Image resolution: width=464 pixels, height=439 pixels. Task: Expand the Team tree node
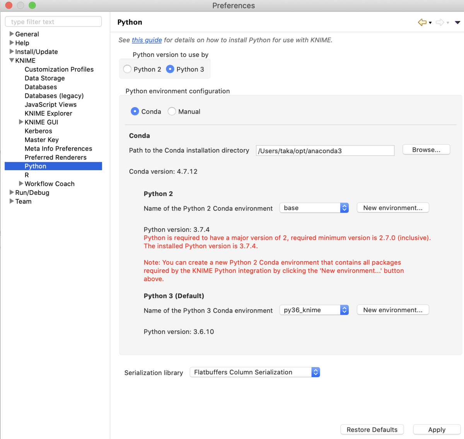[12, 201]
